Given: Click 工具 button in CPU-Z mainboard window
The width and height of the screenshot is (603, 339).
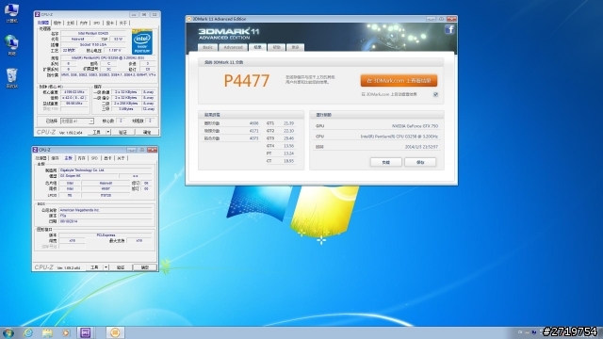Looking at the screenshot, I should pyautogui.click(x=94, y=267).
